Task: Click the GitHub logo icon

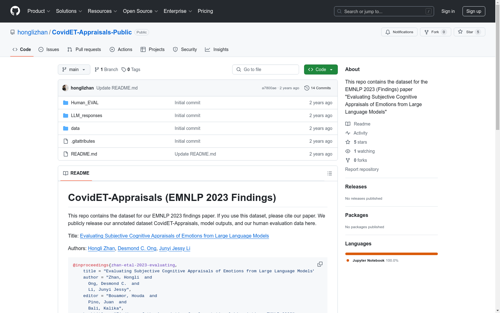Action: 15,11
